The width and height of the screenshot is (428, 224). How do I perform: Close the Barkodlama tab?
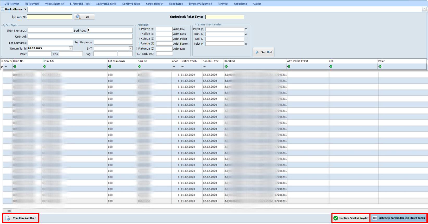[25, 9]
